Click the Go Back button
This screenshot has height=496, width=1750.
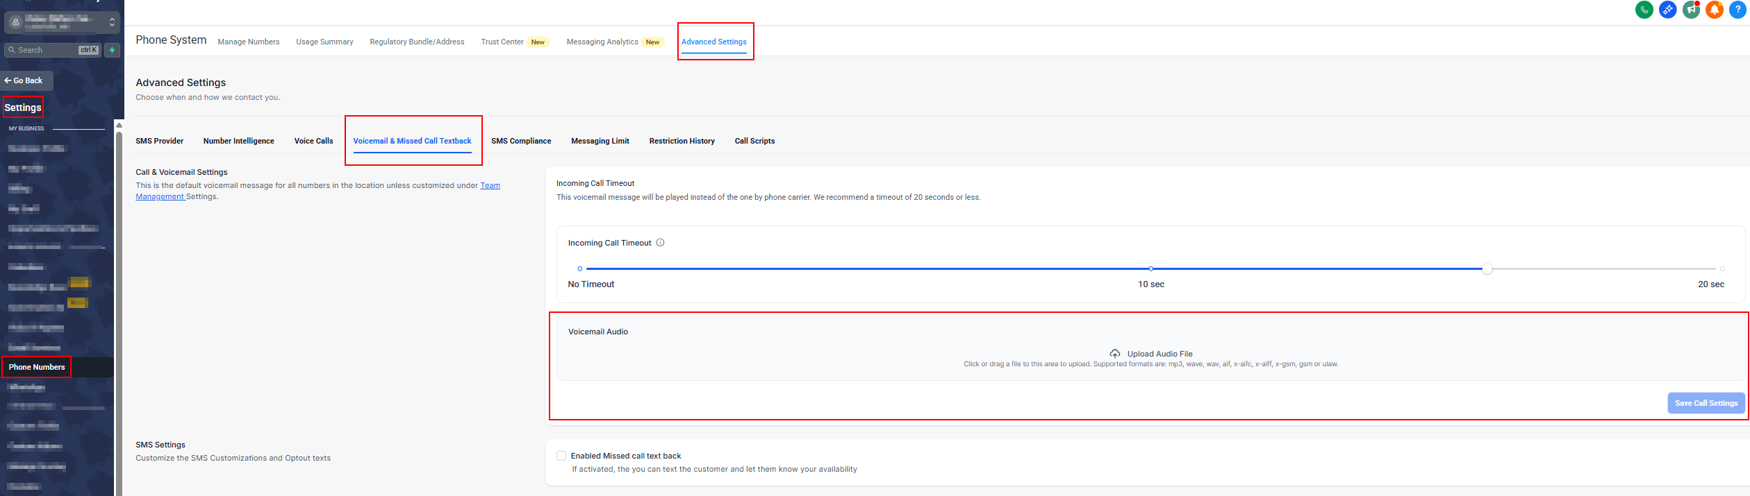[26, 80]
